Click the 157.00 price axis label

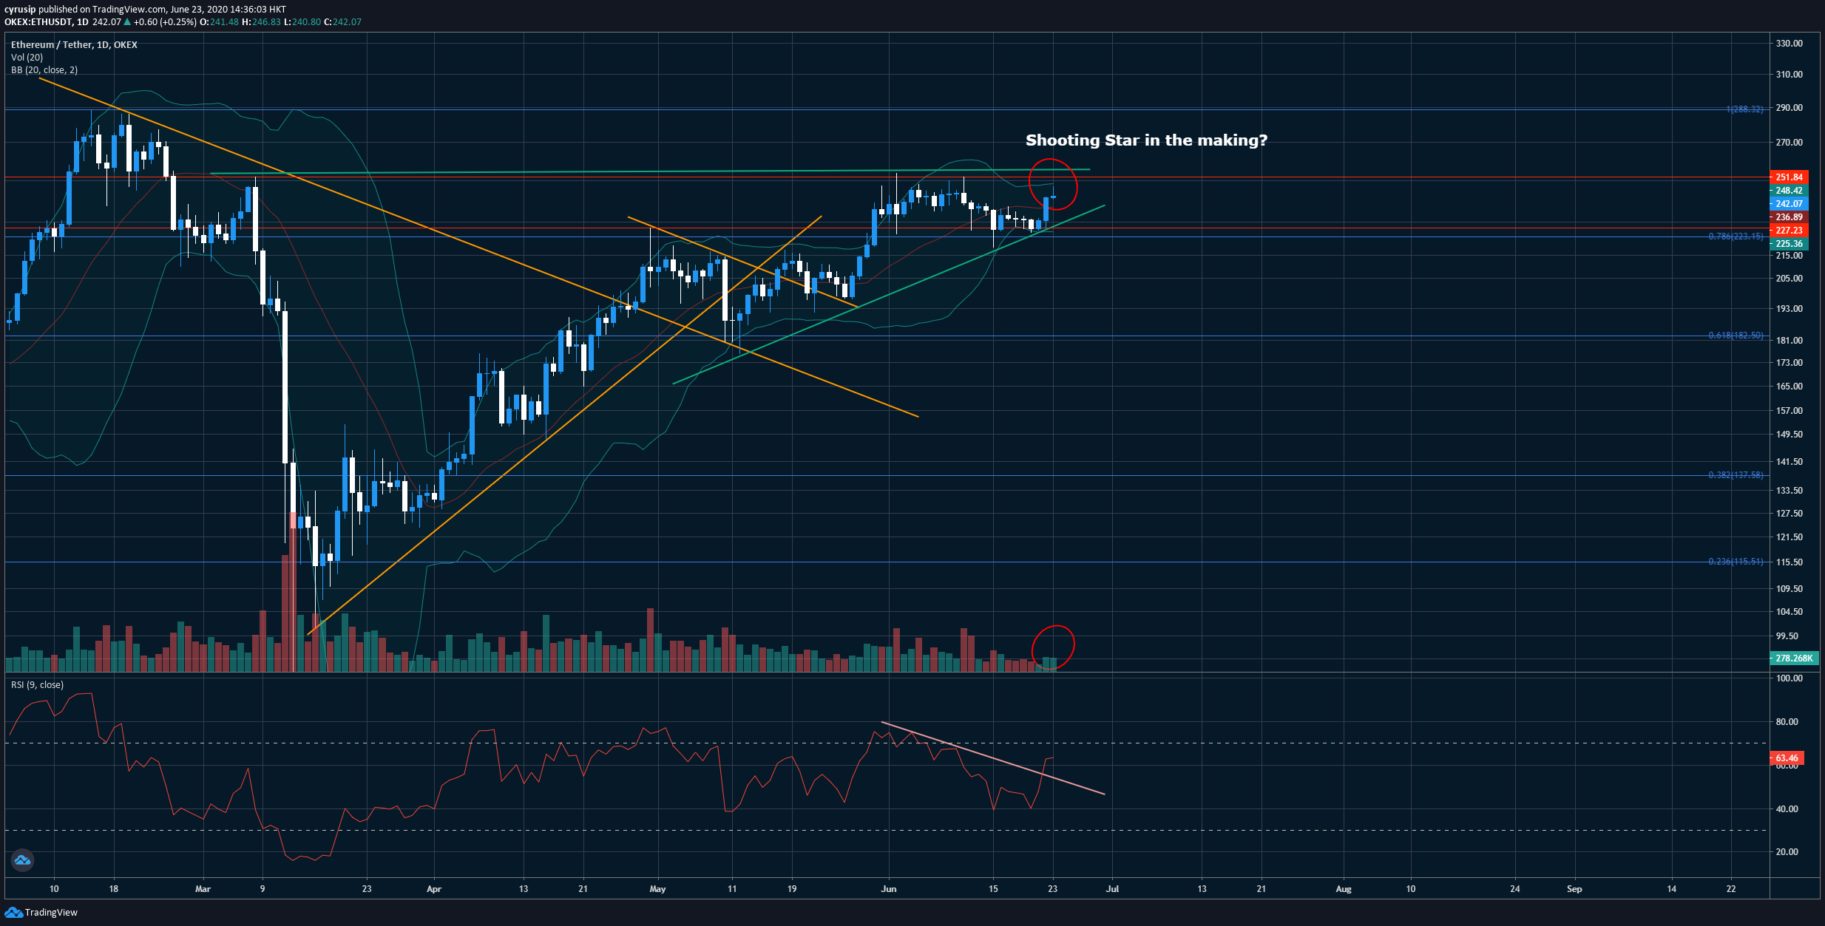(x=1790, y=410)
